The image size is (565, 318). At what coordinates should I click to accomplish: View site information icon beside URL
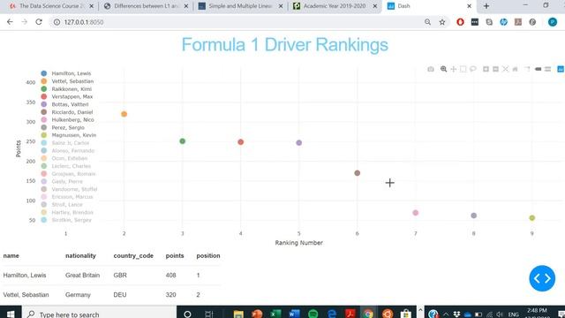[x=56, y=22]
